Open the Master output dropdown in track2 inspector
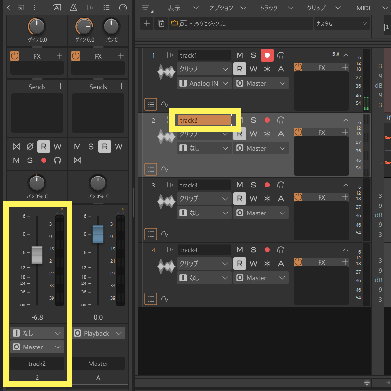 (37, 347)
